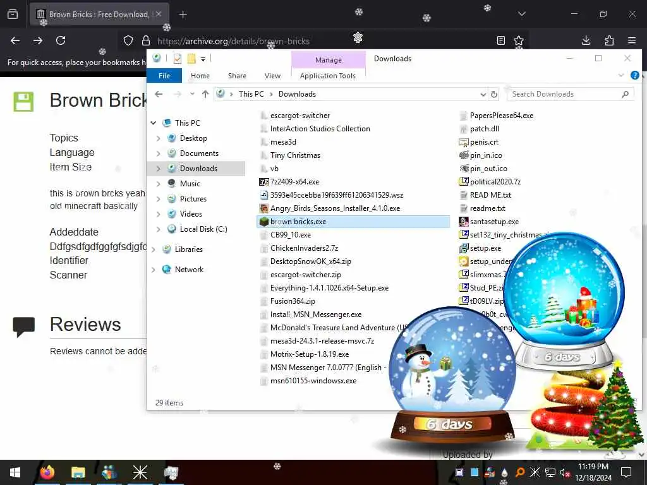Bookmark this page with star icon
647x485 pixels.
(519, 40)
